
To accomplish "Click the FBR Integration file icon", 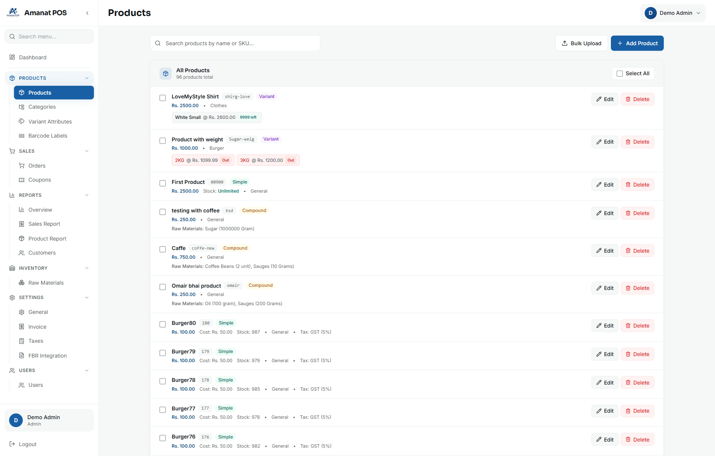I will tap(22, 356).
